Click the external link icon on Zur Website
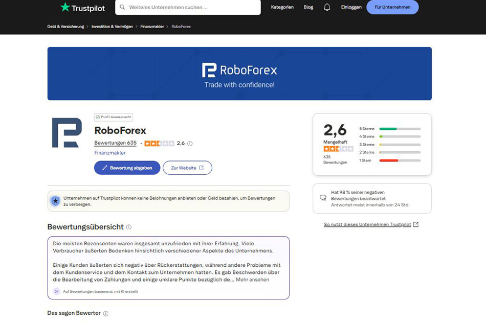 [202, 168]
